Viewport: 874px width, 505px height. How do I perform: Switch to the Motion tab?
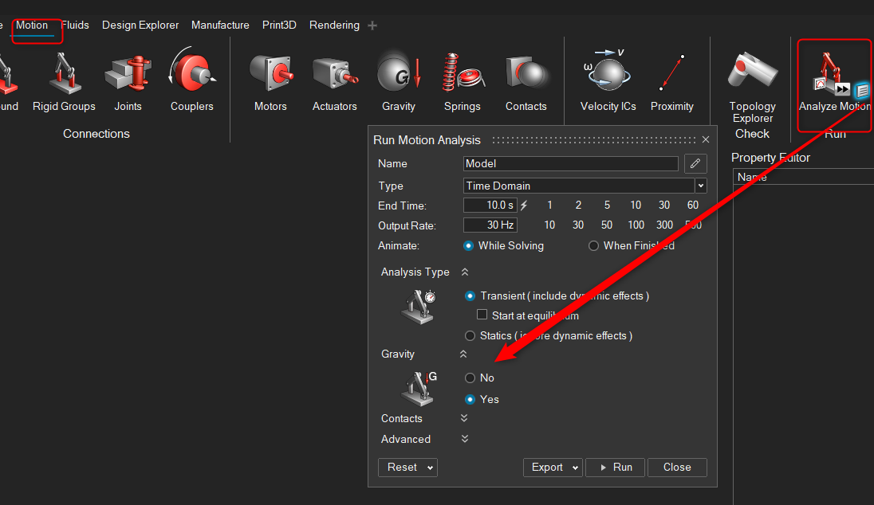[32, 25]
